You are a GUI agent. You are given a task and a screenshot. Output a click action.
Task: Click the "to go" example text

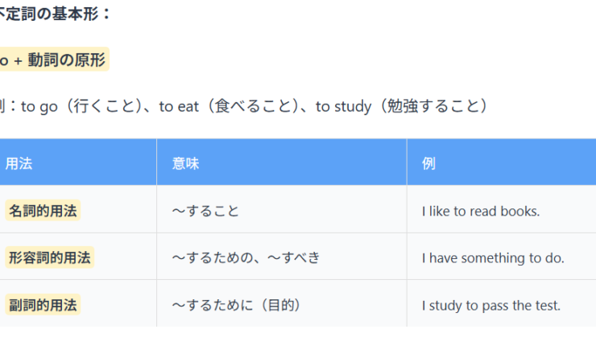39,106
